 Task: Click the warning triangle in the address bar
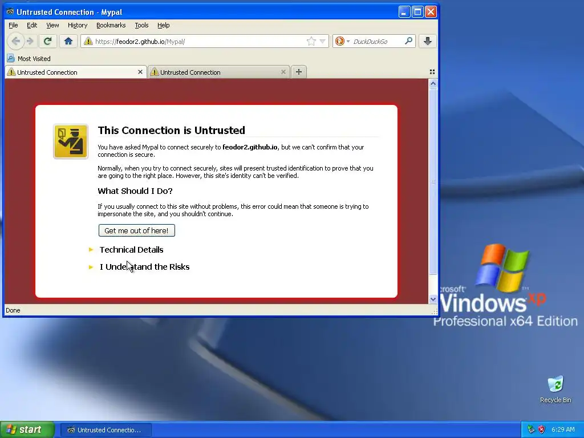tap(88, 41)
